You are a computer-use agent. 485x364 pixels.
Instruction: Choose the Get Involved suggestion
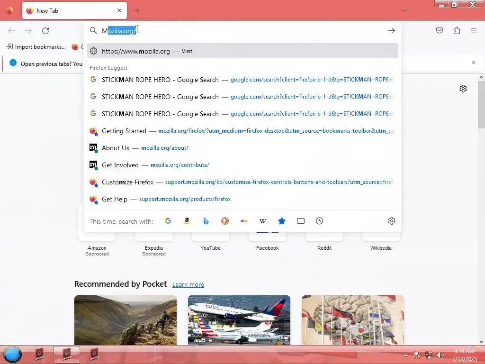242,165
